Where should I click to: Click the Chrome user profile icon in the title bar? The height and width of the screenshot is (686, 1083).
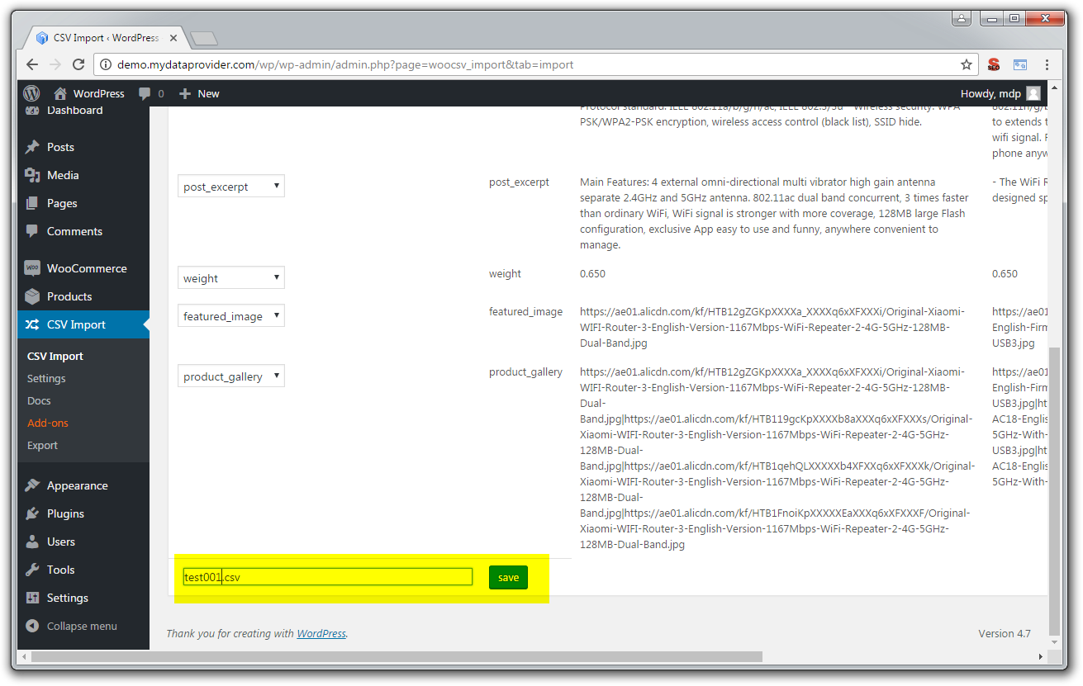[962, 17]
